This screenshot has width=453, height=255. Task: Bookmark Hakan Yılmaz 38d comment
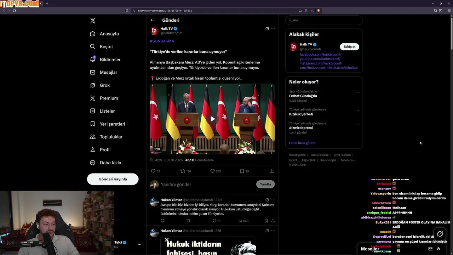266,221
